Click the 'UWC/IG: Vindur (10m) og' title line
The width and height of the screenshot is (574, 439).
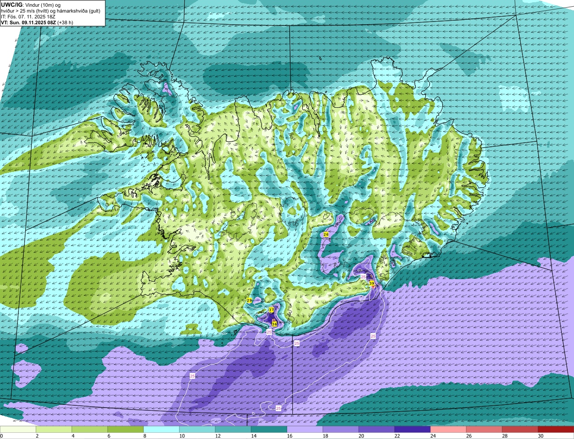pyautogui.click(x=31, y=4)
